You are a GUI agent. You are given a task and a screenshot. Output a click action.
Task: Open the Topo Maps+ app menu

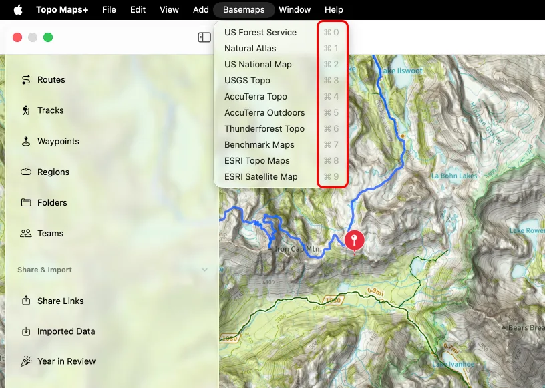(62, 10)
